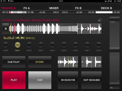The height and width of the screenshot is (91, 122).
Task: Click Deck A mini waveform progress bar
Action: coord(18,12)
